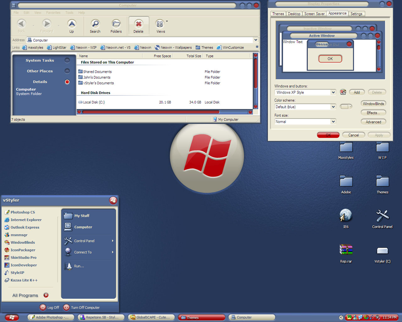This screenshot has width=402, height=322.
Task: Expand Control Panel submenu in Start menu
Action: point(113,241)
